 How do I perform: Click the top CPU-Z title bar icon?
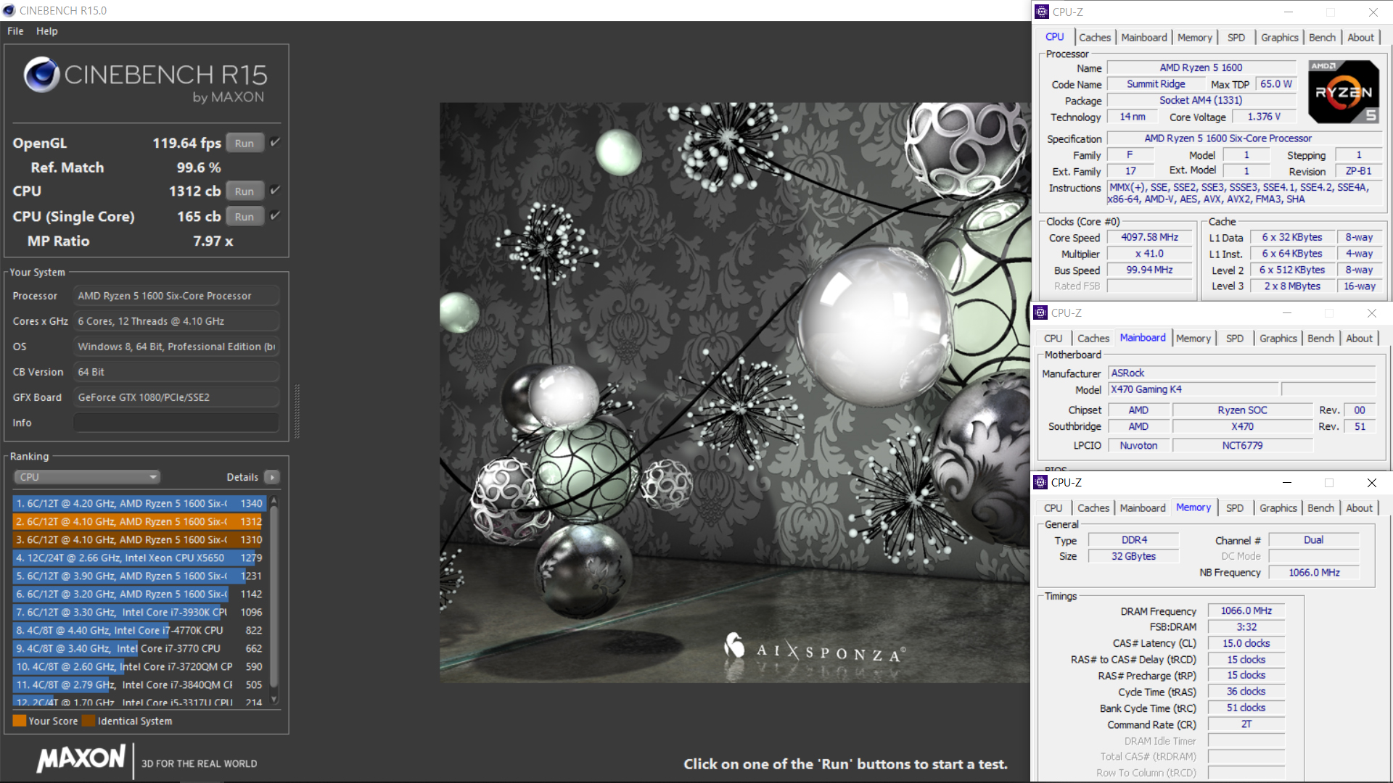pos(1041,12)
